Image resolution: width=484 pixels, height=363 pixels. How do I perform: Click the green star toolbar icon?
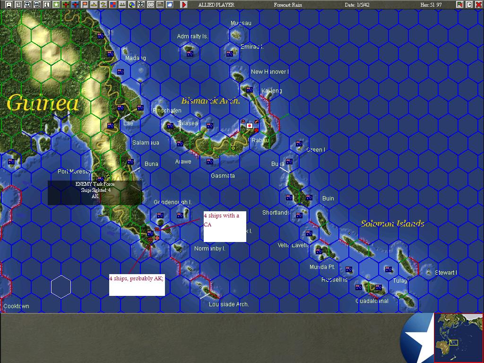tap(56, 5)
